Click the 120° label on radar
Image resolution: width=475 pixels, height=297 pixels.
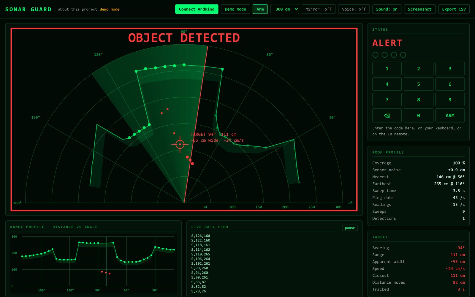point(98,55)
